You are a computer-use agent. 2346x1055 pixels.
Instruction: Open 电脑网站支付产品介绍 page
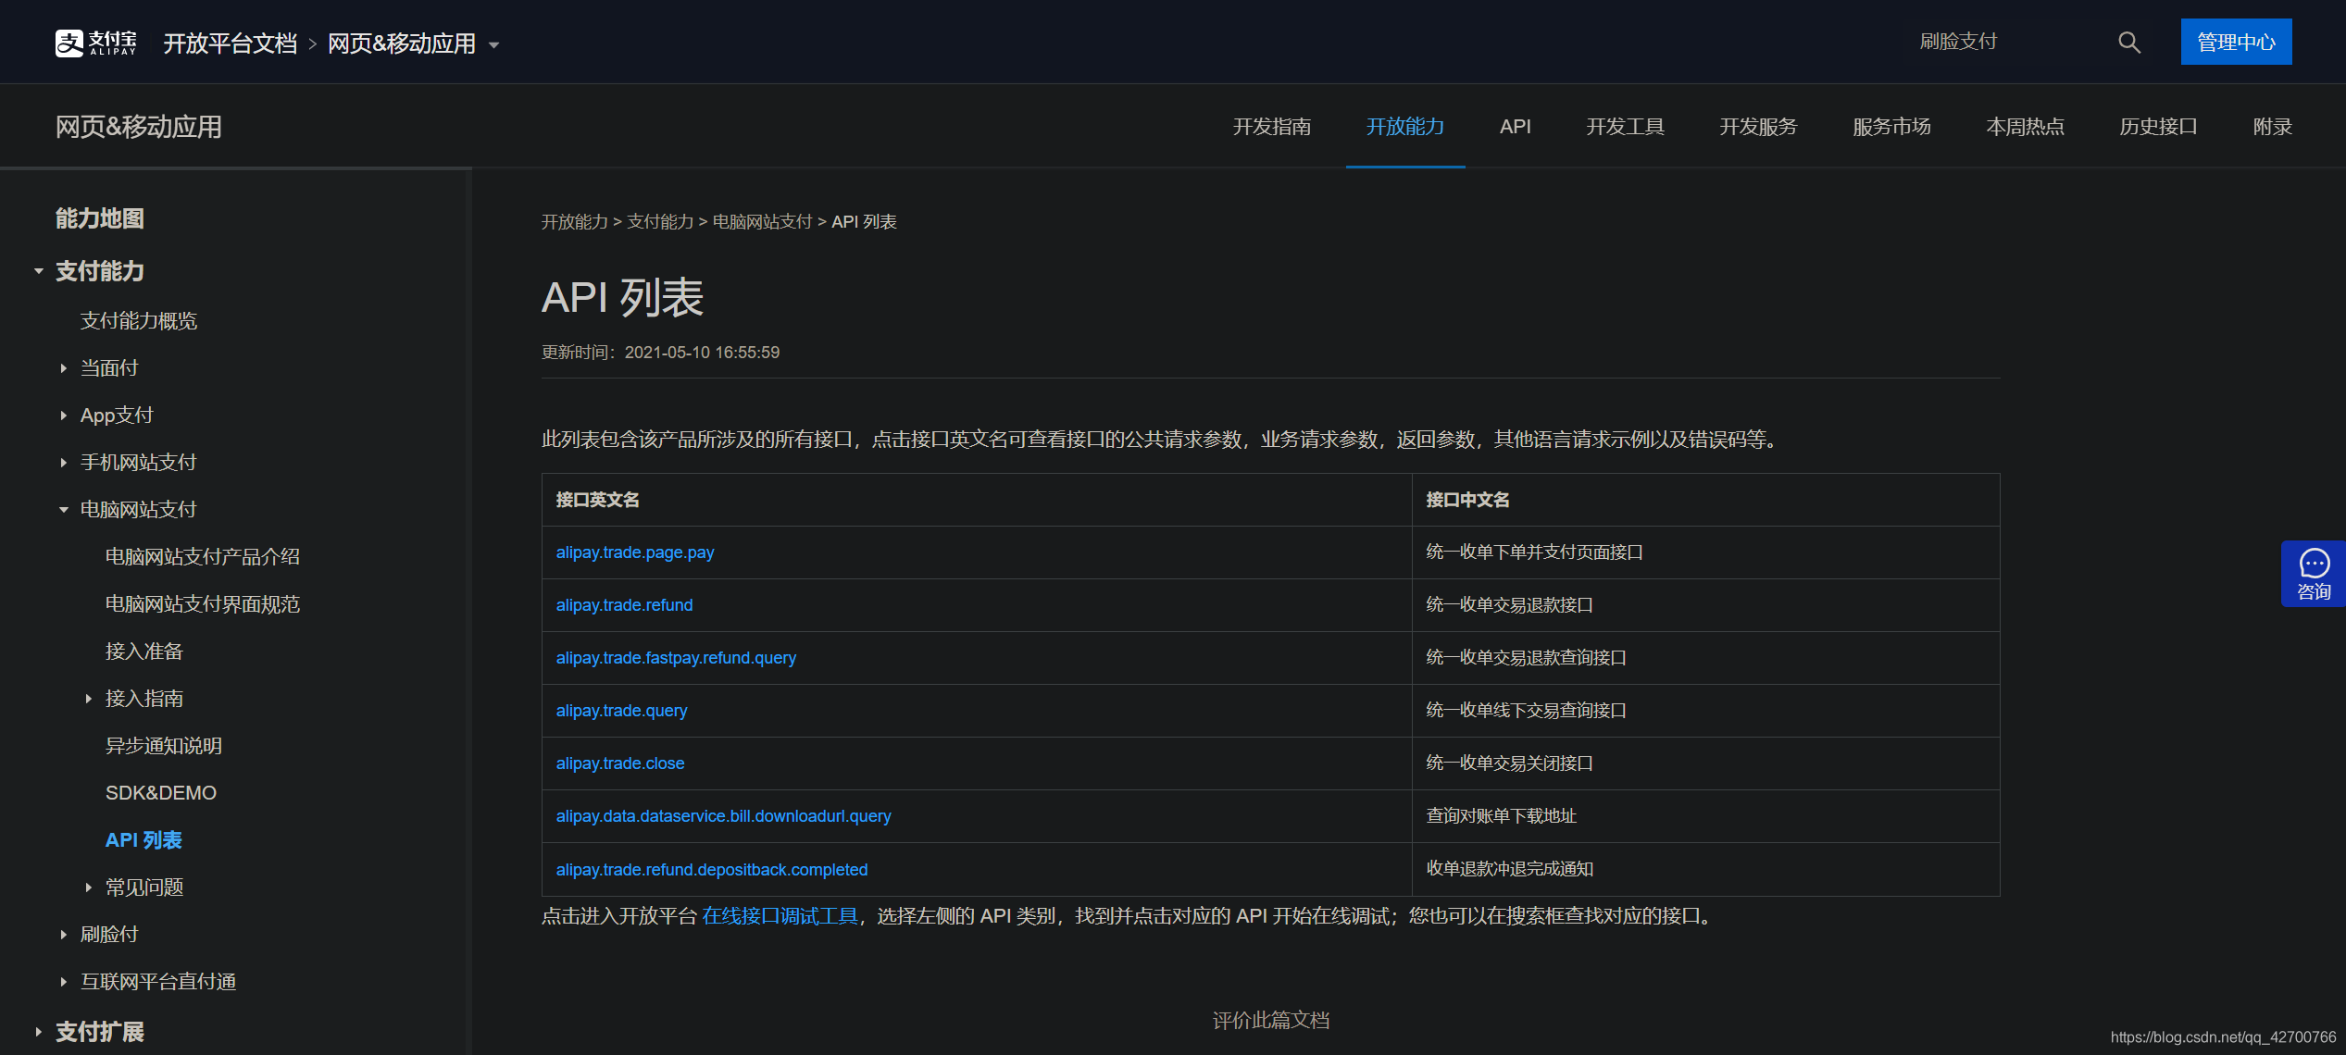pos(203,557)
